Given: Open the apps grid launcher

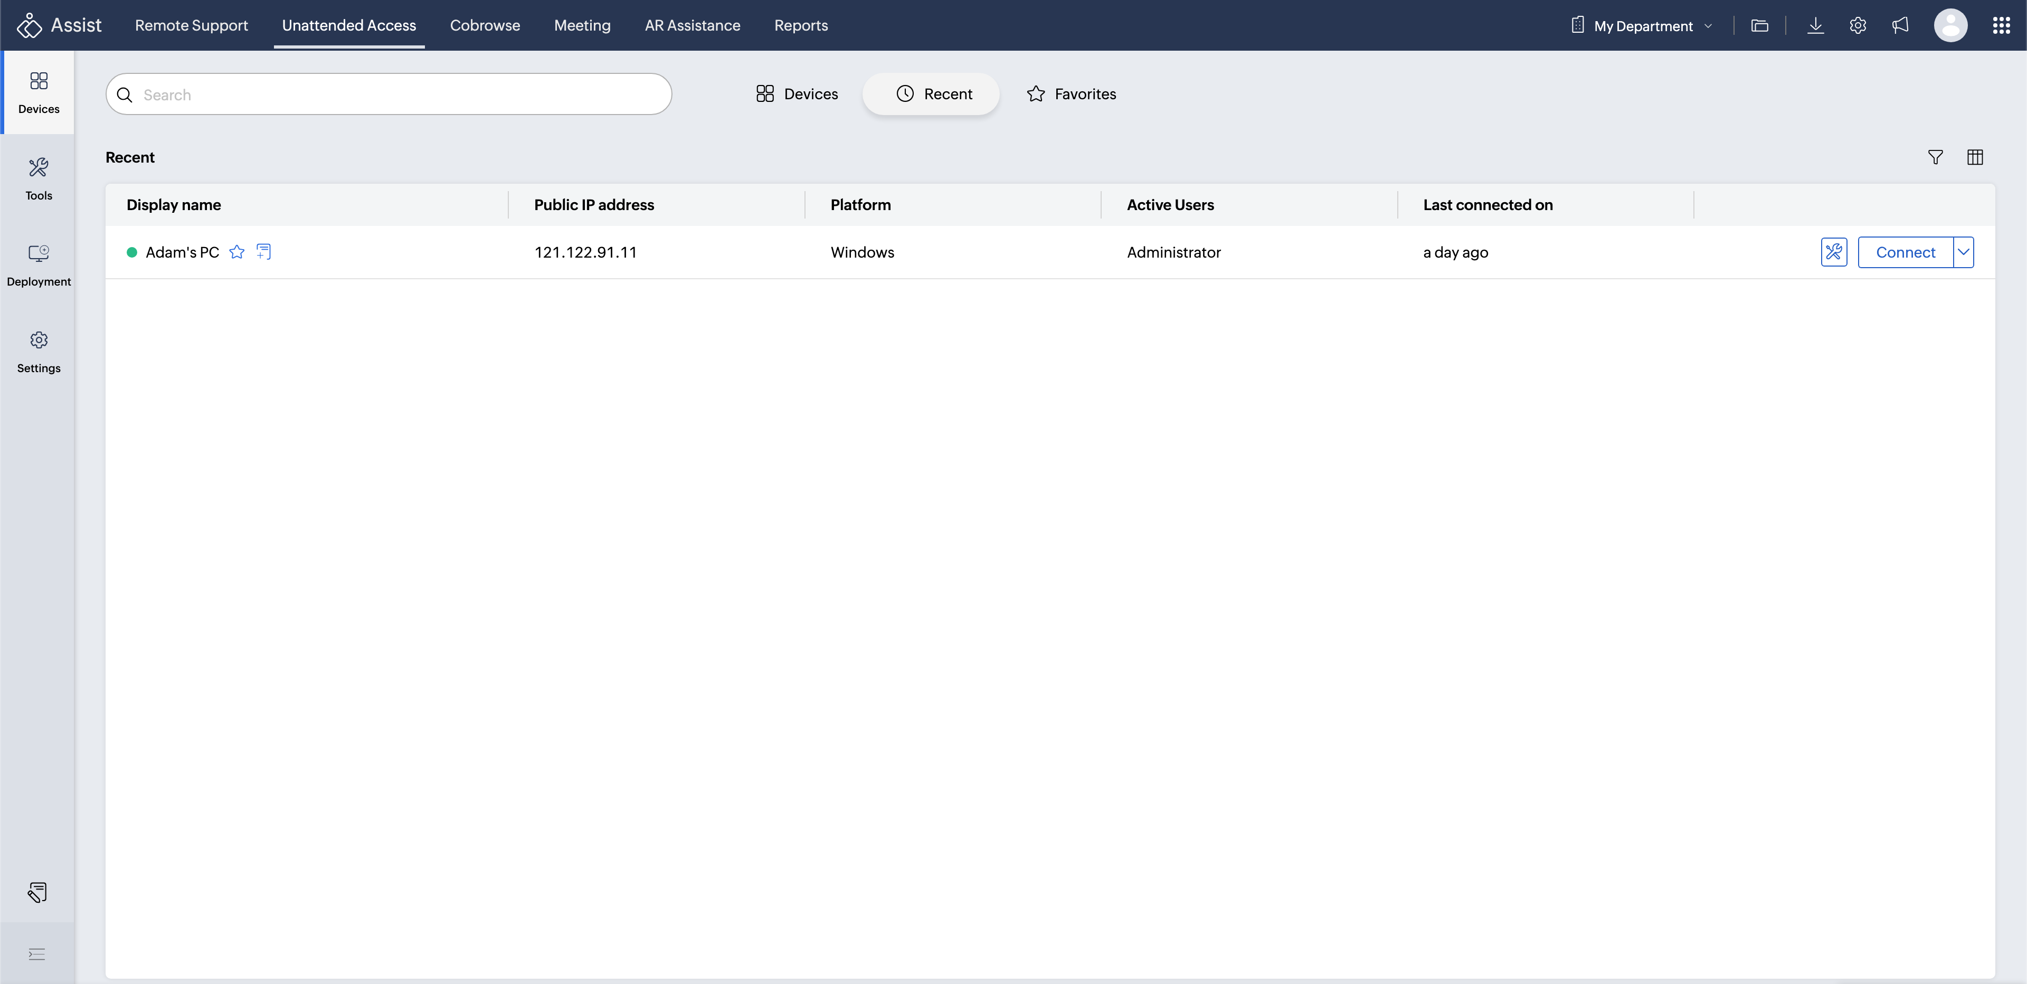Looking at the screenshot, I should 2001,25.
